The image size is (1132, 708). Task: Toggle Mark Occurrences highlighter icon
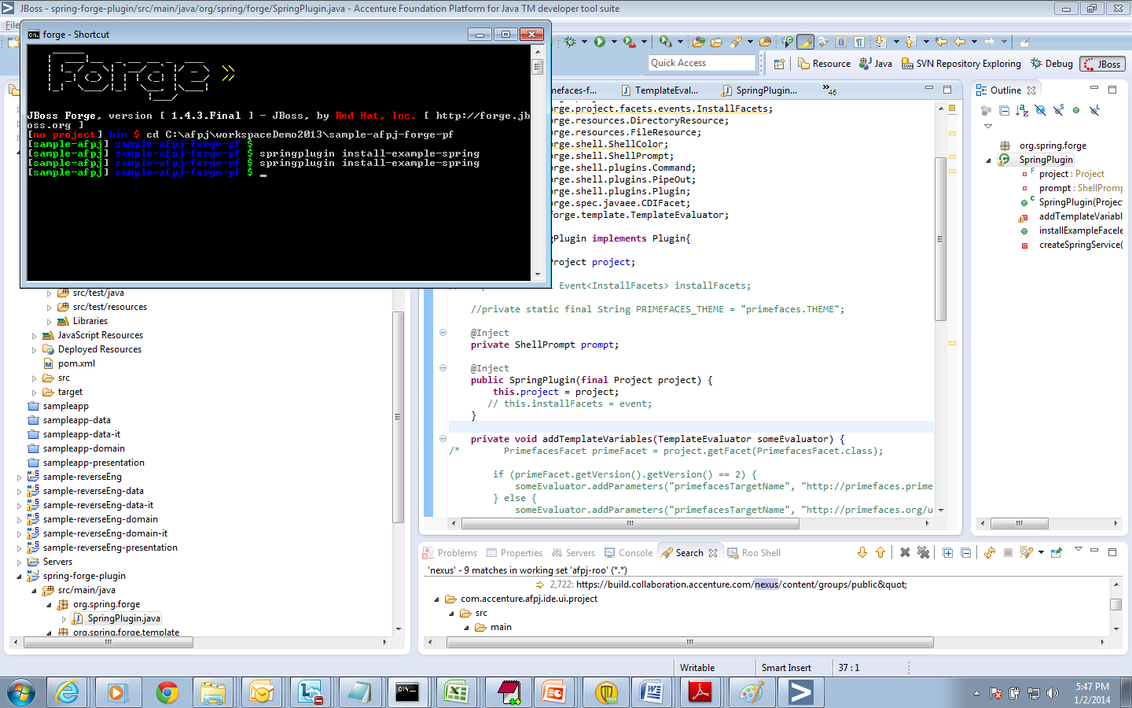coord(806,42)
